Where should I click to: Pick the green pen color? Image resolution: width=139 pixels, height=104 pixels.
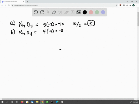click(x=97, y=12)
